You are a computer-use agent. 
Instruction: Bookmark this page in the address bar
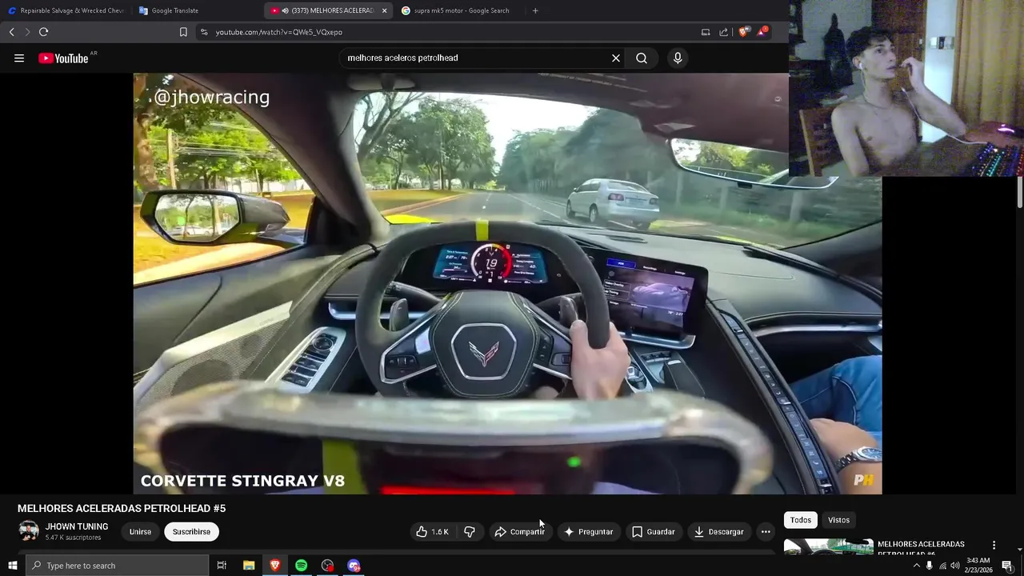click(x=183, y=32)
